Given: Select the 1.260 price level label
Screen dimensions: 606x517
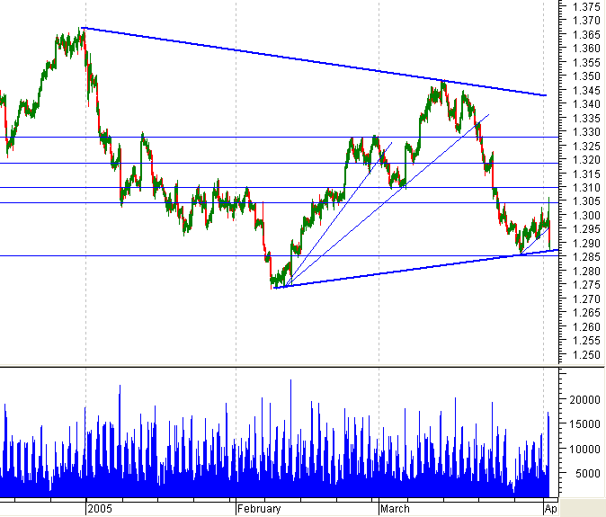Looking at the screenshot, I should coord(586,326).
